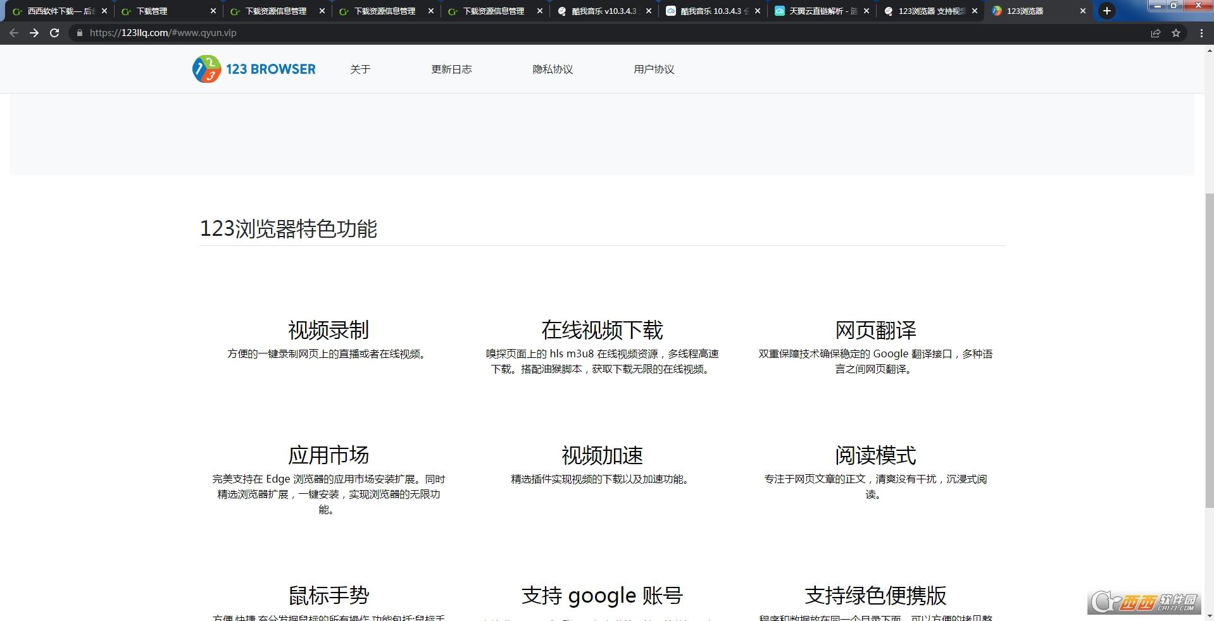Click the 精选插件实现视频 description text
1214x621 pixels.
click(602, 479)
